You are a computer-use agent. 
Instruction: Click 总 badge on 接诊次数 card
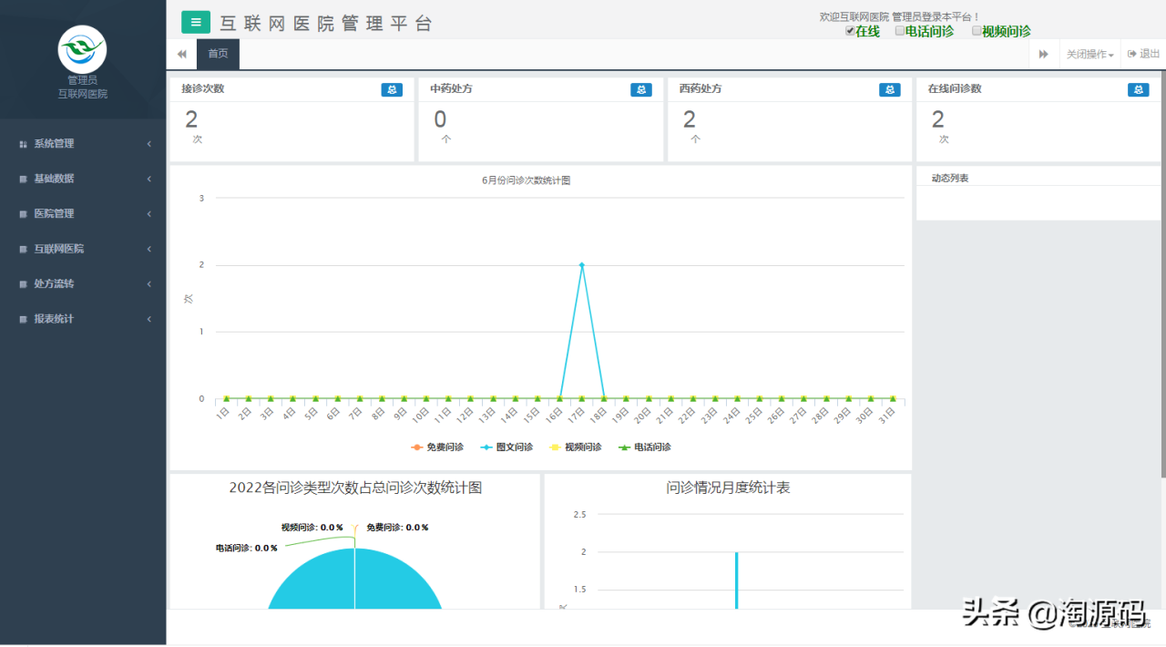392,89
